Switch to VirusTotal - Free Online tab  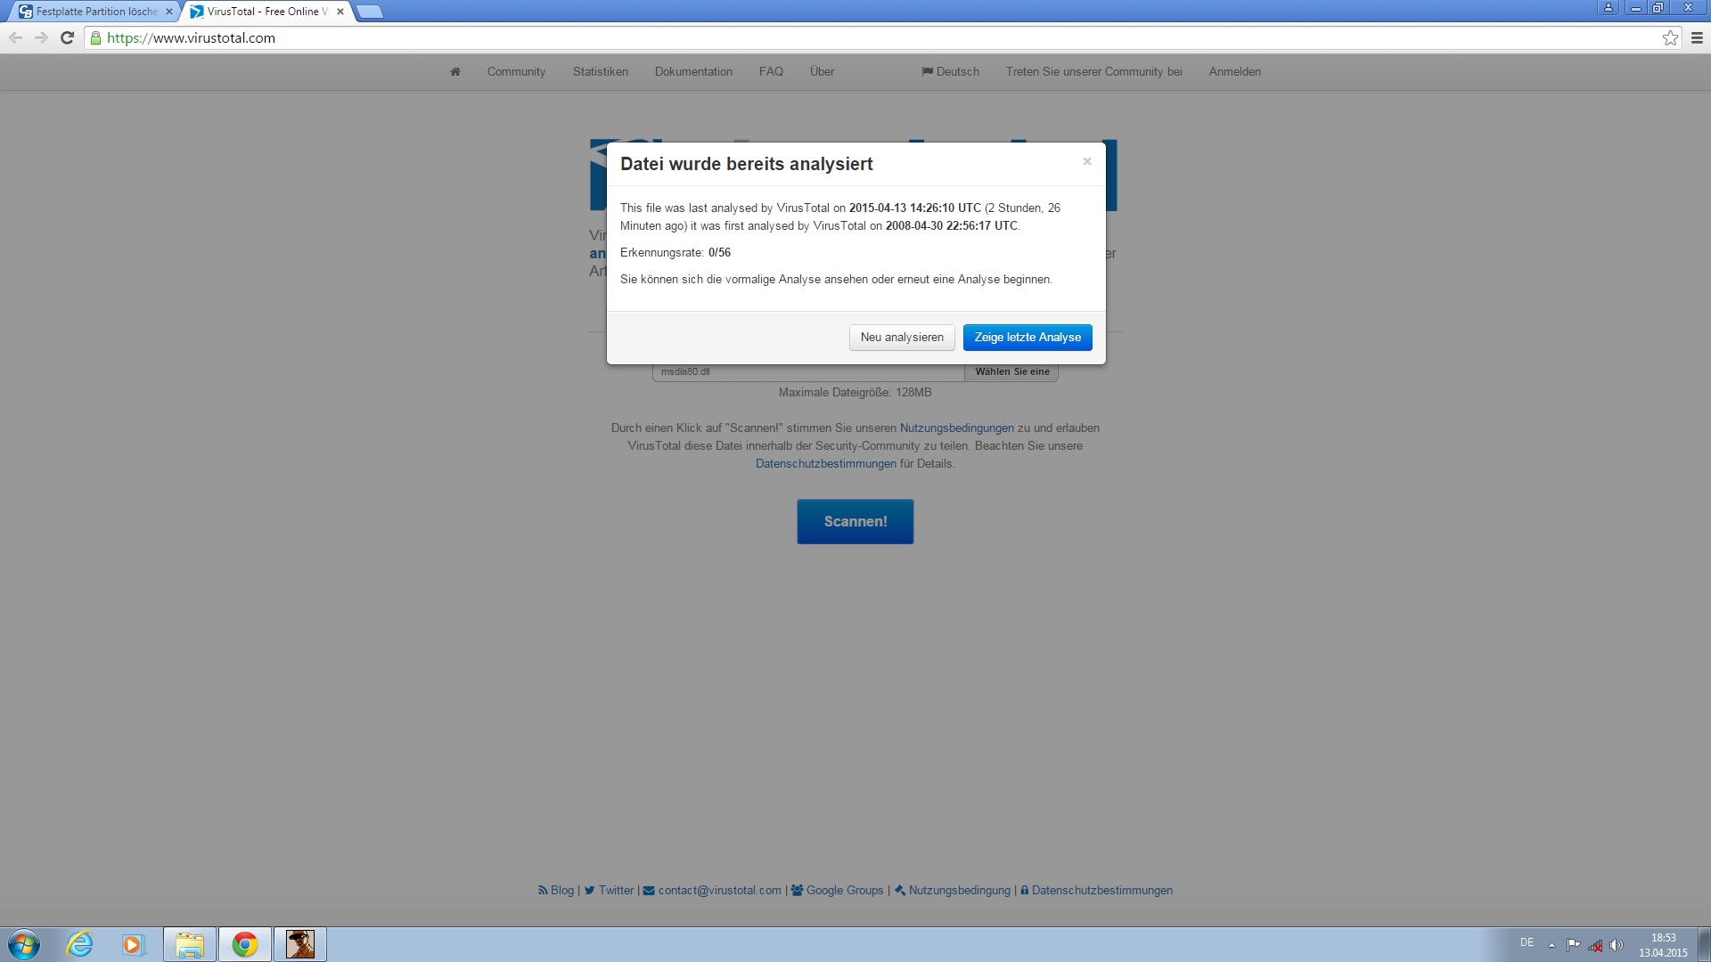point(267,12)
